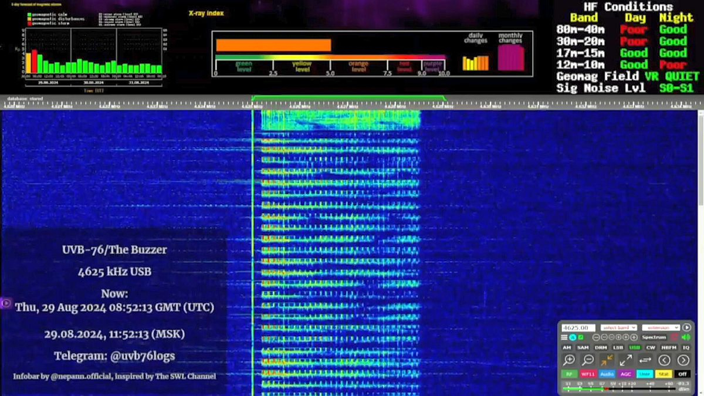Page the waterfall left with circled chevron
Image resolution: width=704 pixels, height=396 pixels.
click(664, 360)
